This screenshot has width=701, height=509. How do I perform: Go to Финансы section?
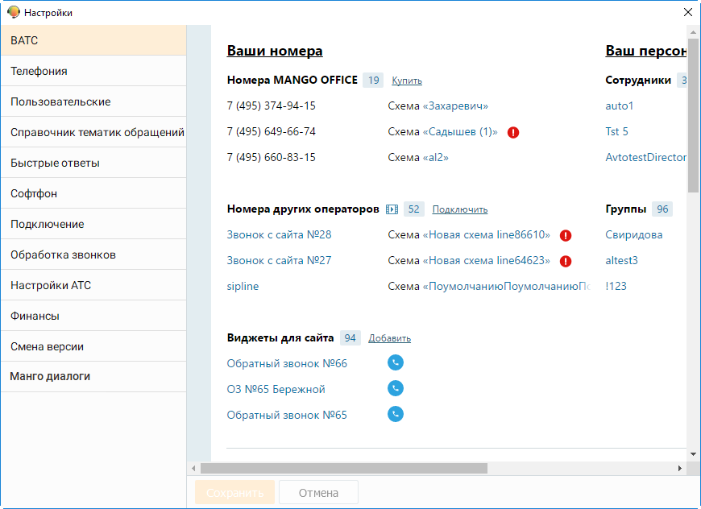93,316
